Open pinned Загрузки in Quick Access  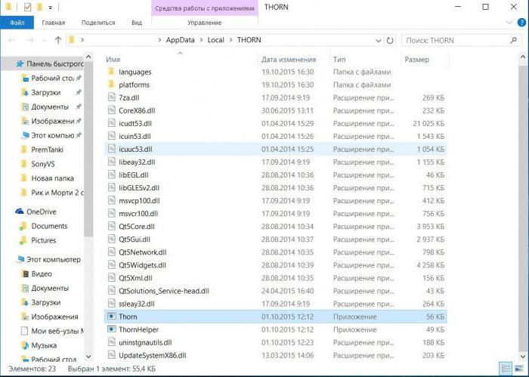tap(51, 92)
